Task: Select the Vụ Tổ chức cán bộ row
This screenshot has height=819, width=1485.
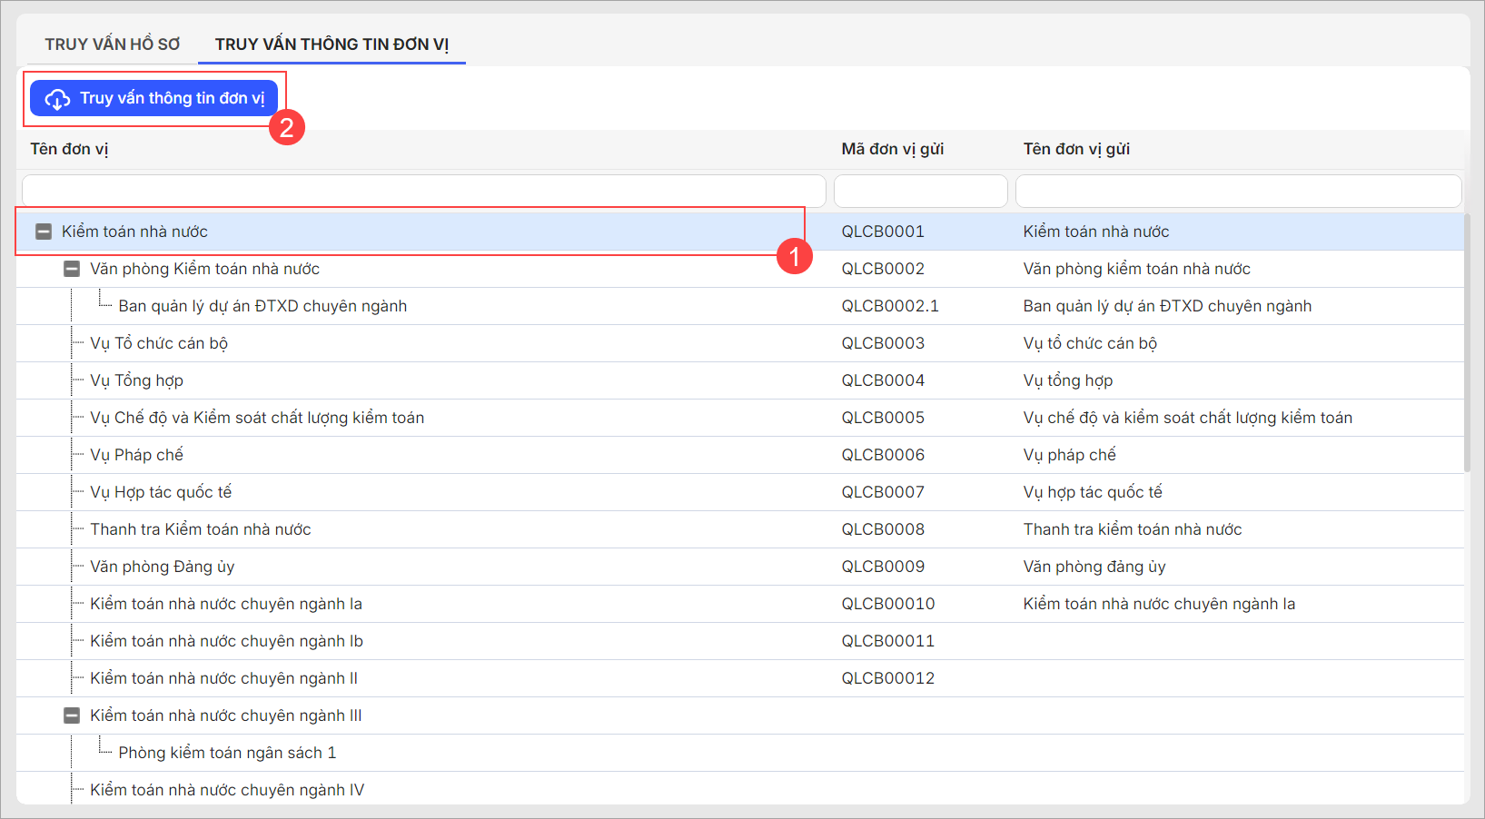Action: pos(159,343)
